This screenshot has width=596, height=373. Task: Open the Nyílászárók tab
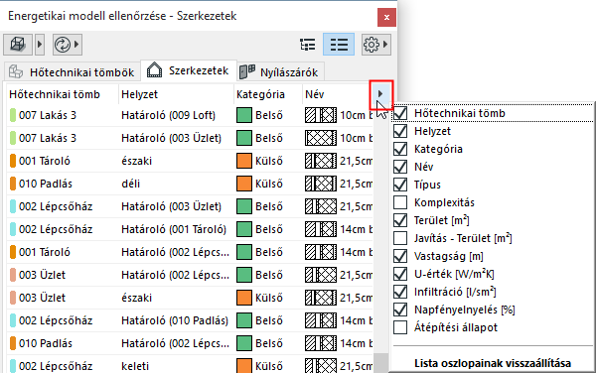click(x=280, y=71)
